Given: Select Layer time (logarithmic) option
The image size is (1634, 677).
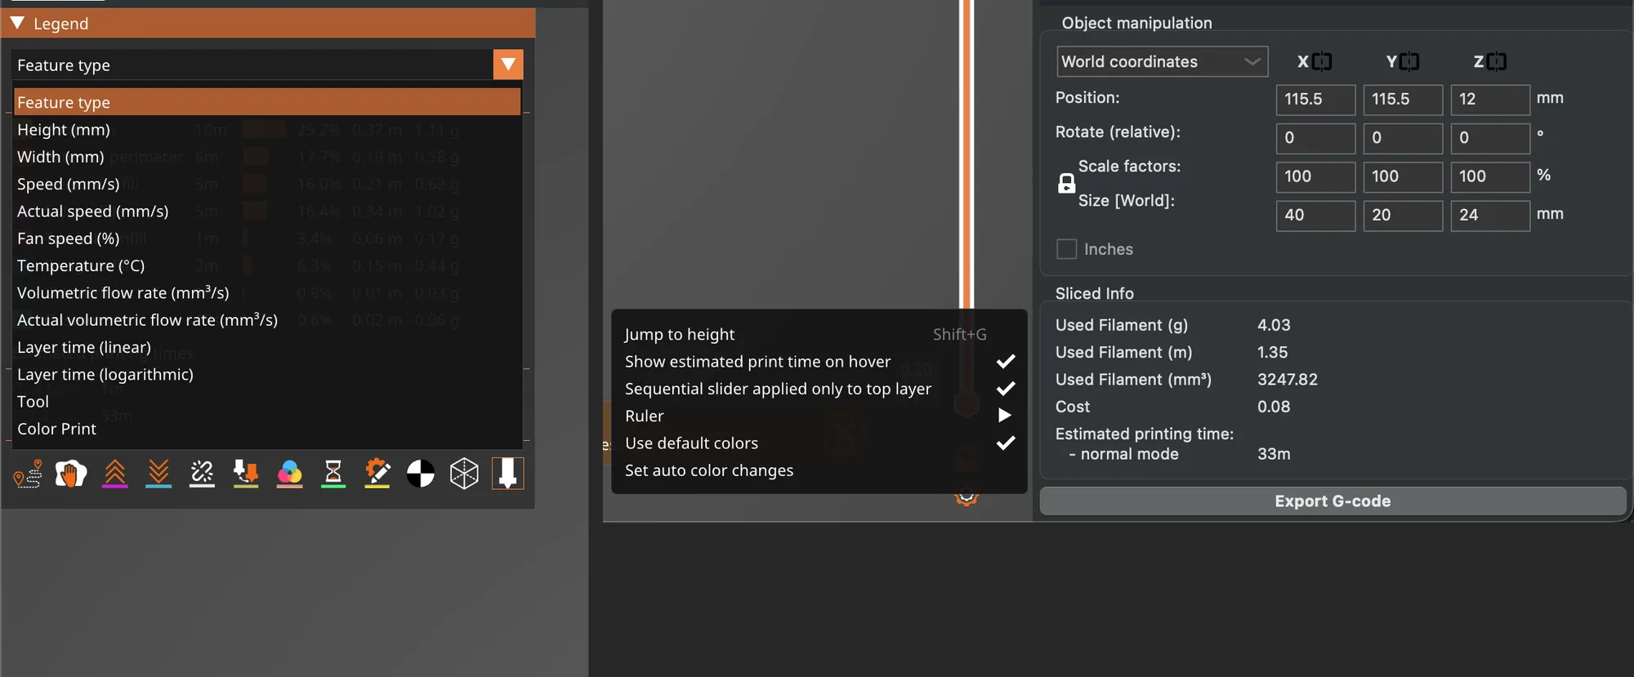Looking at the screenshot, I should [267, 374].
